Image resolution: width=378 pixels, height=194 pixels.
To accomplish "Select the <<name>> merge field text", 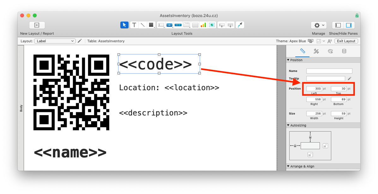I will coord(70,152).
